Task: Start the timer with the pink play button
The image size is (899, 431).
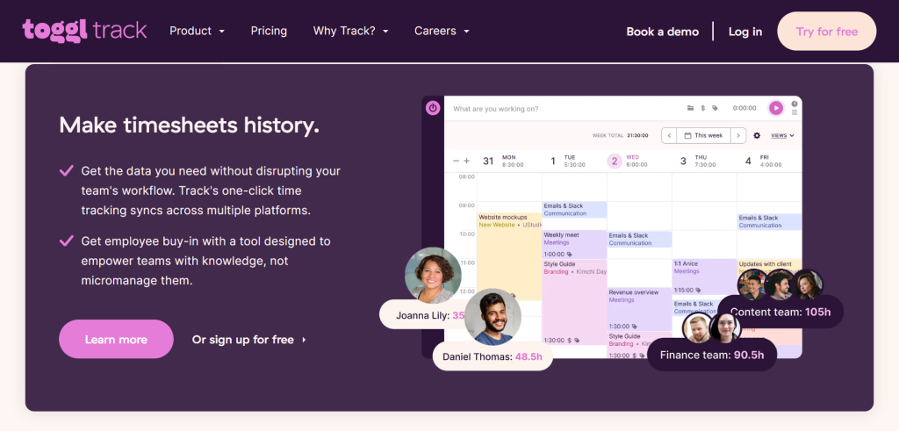Action: point(776,108)
